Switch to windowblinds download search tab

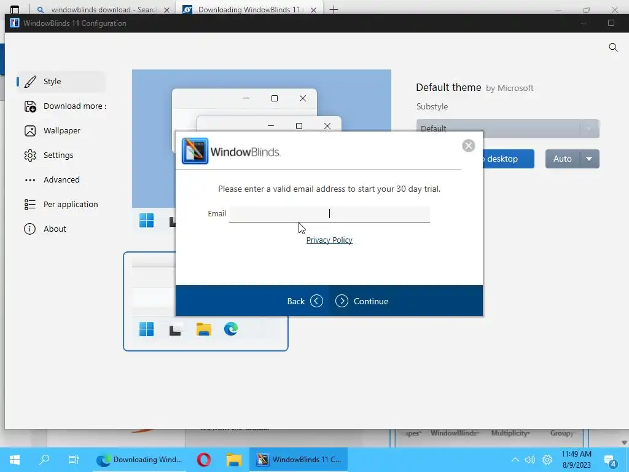point(102,10)
